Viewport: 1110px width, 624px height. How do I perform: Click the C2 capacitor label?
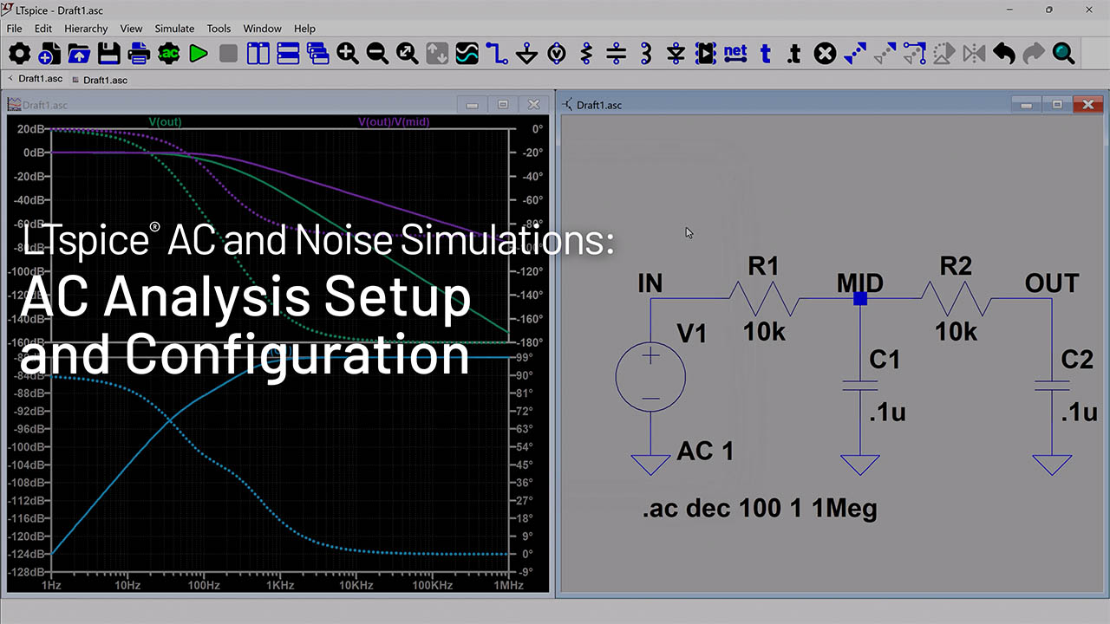coord(1077,359)
